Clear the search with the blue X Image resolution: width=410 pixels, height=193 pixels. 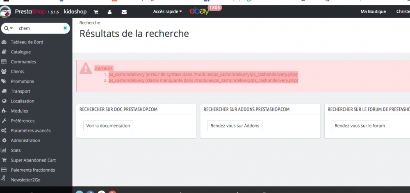click(x=65, y=28)
